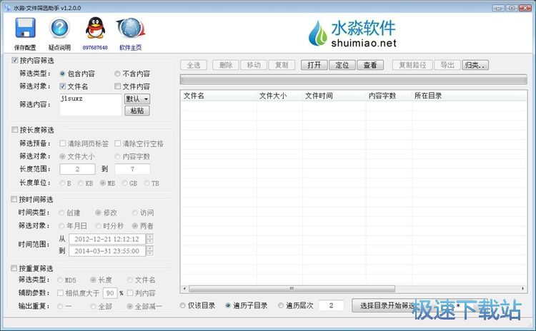
Task: Select the KB length unit
Action: pyautogui.click(x=81, y=183)
